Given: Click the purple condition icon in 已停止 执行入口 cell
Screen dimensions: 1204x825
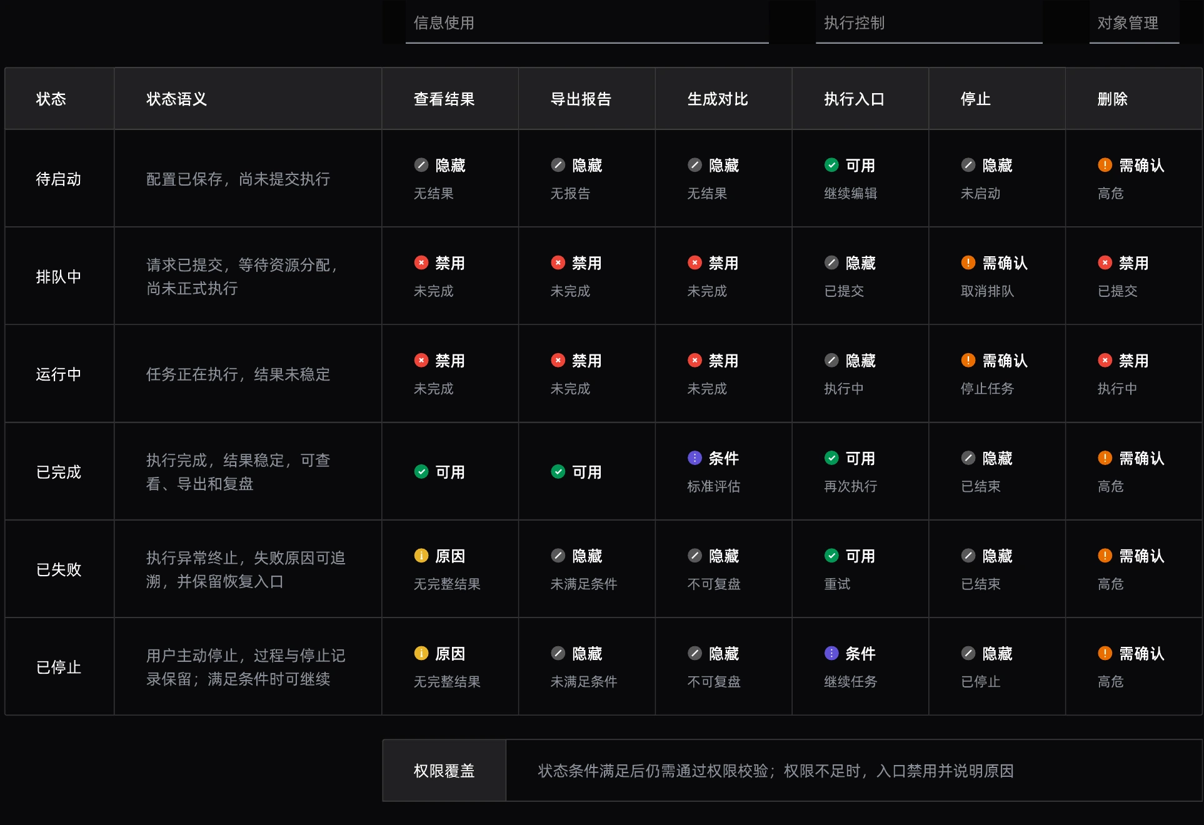Looking at the screenshot, I should 831,653.
